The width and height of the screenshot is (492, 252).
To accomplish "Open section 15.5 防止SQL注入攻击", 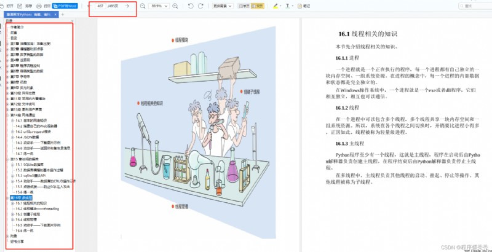I will coord(43,186).
